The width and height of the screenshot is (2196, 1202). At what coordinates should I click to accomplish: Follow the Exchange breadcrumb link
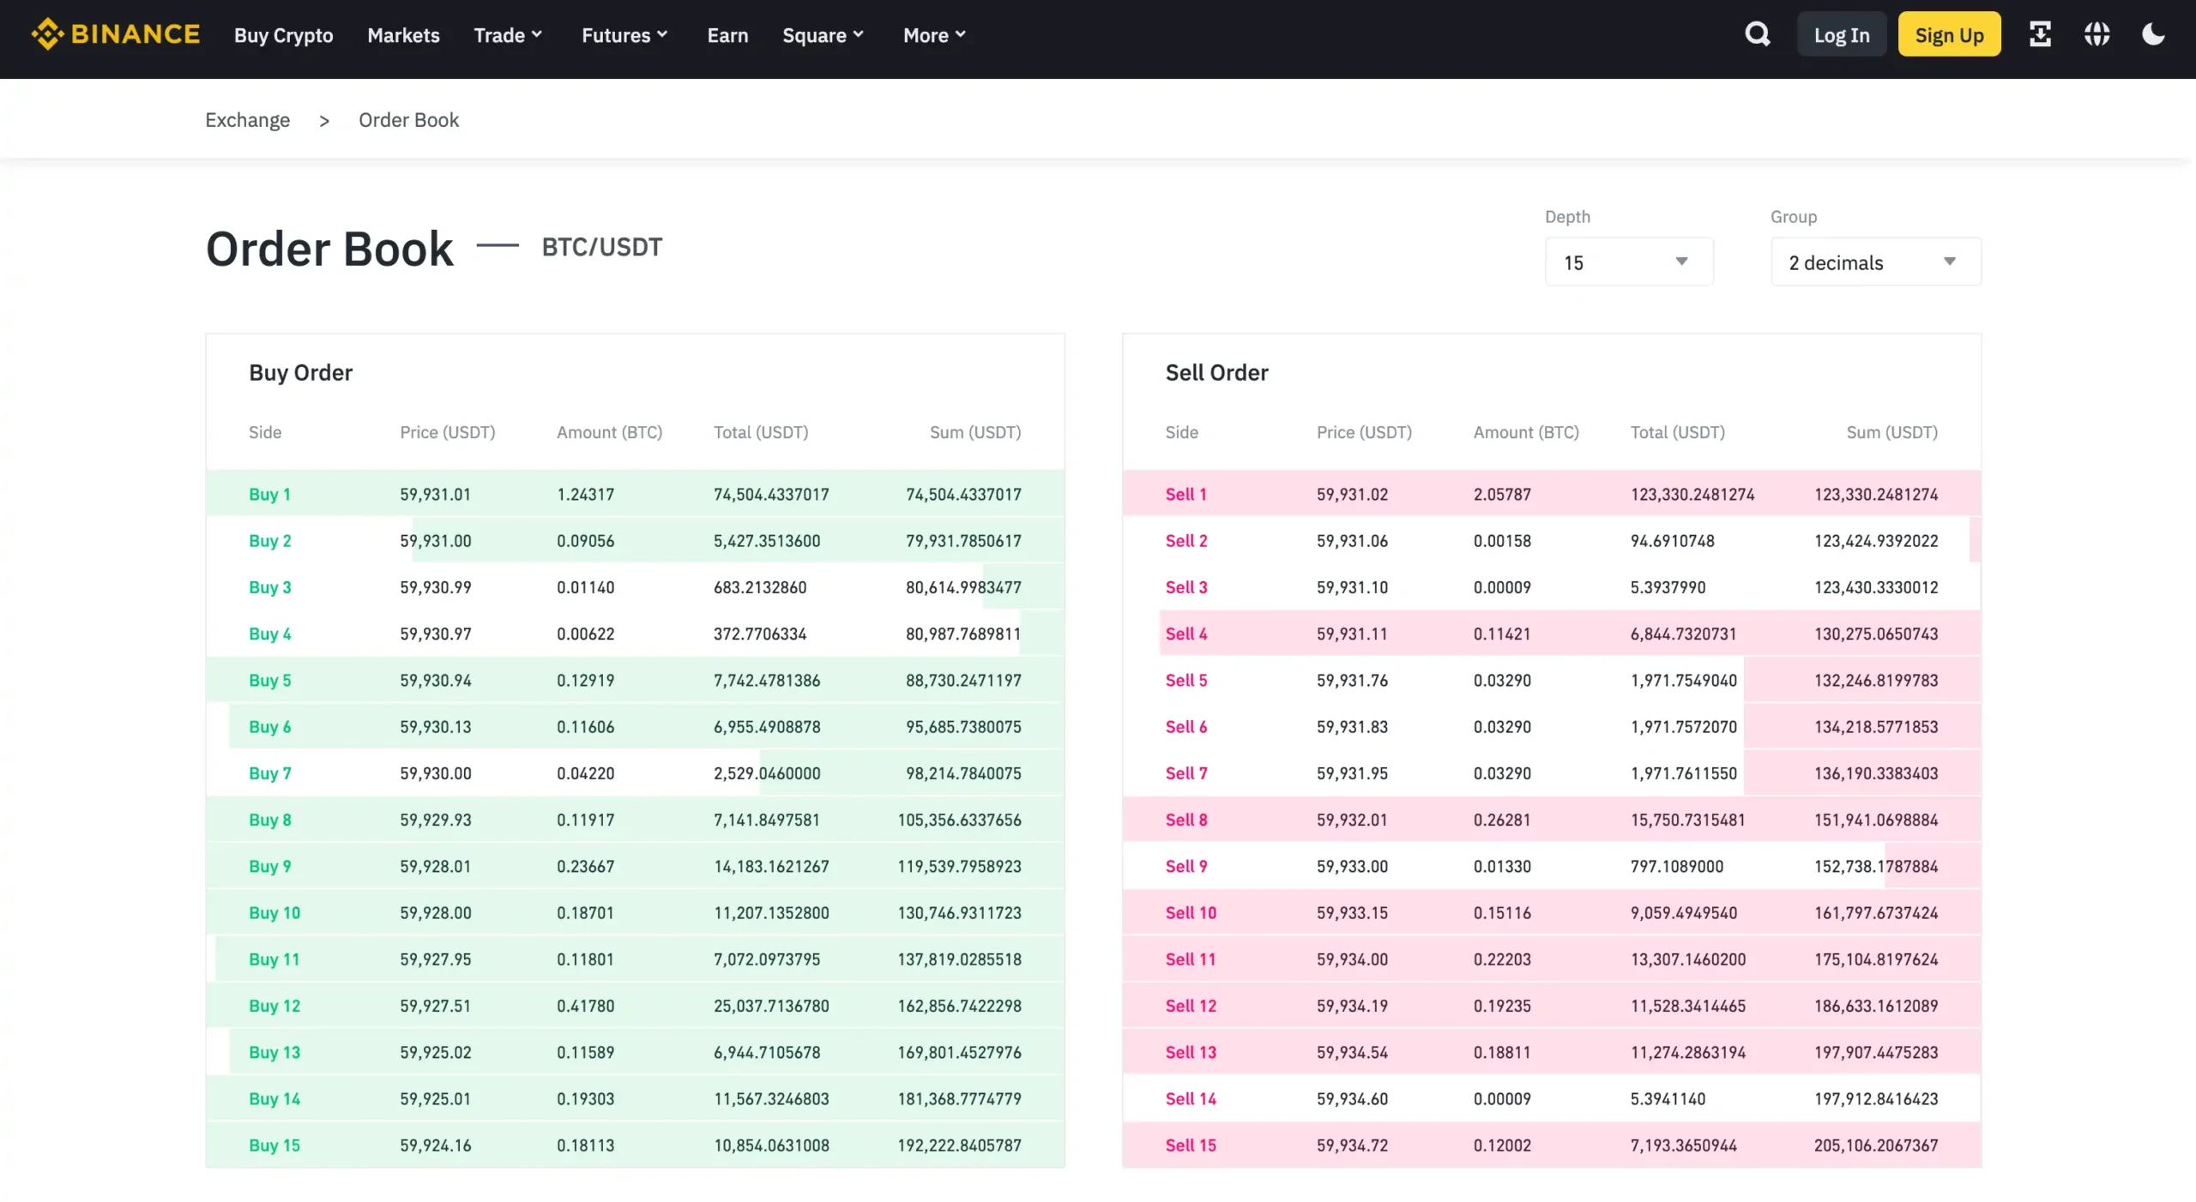click(x=247, y=120)
